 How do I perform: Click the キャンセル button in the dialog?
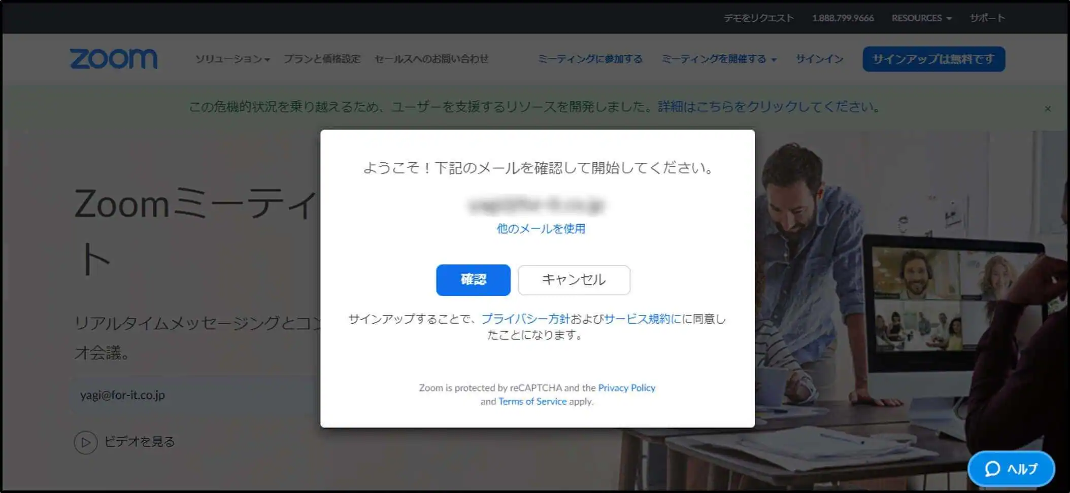coord(574,280)
